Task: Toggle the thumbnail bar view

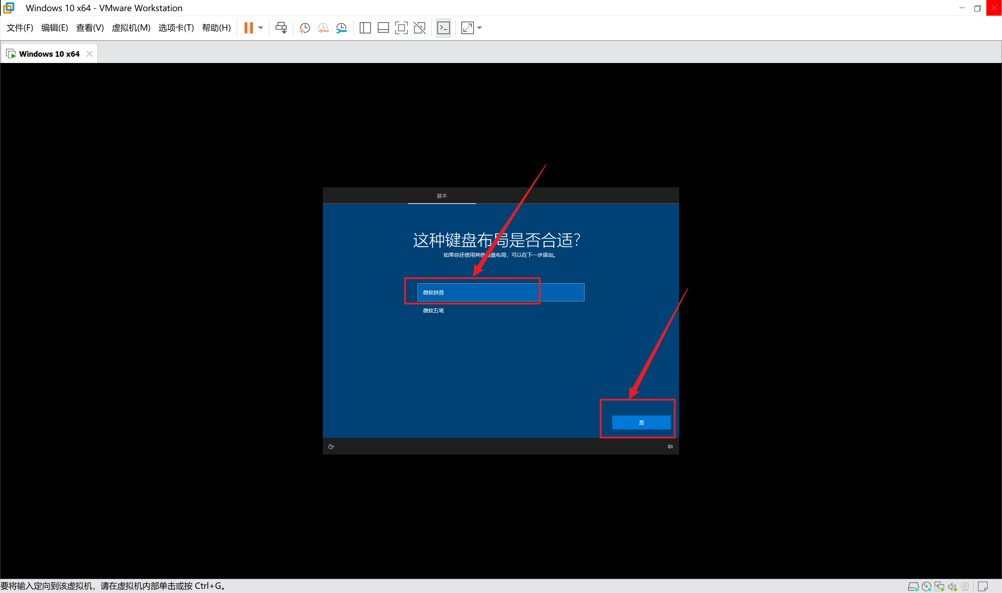Action: coord(383,27)
